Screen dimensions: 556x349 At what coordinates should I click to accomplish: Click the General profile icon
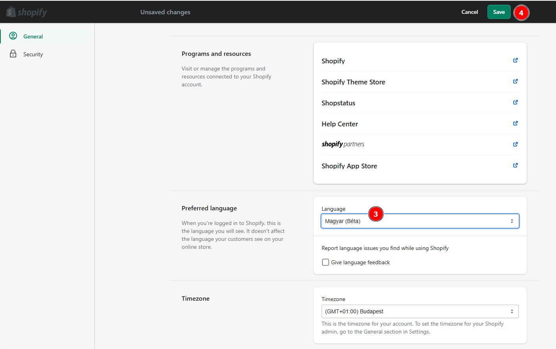coord(13,36)
